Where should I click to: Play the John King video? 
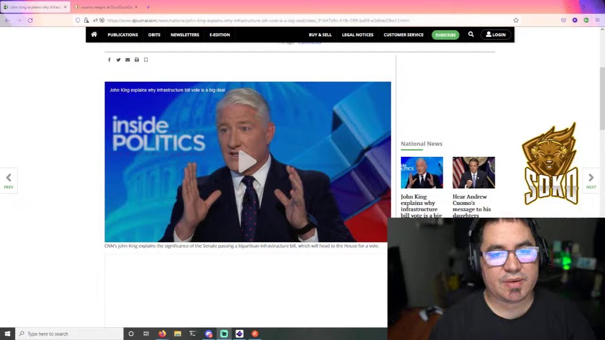click(x=247, y=162)
